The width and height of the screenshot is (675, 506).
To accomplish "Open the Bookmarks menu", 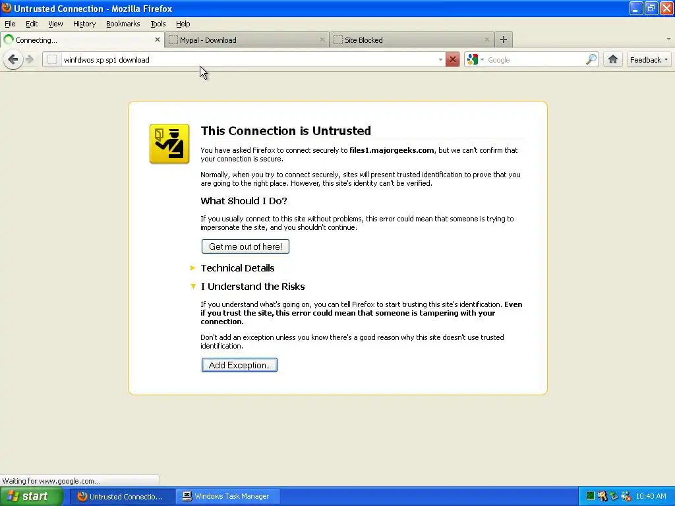I will [123, 24].
